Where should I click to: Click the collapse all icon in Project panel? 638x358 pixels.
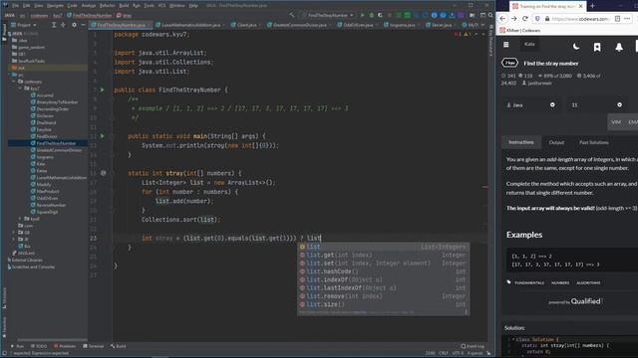coord(63,25)
